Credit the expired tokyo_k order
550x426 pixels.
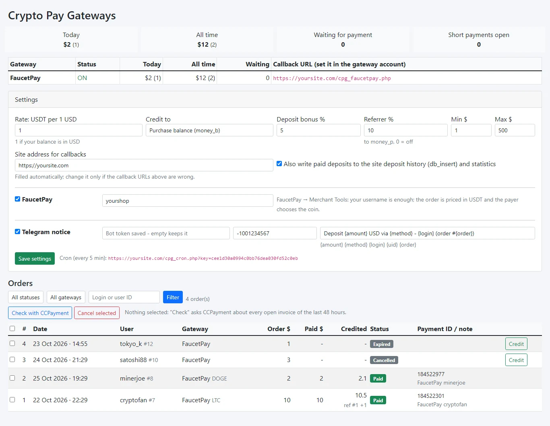(516, 344)
